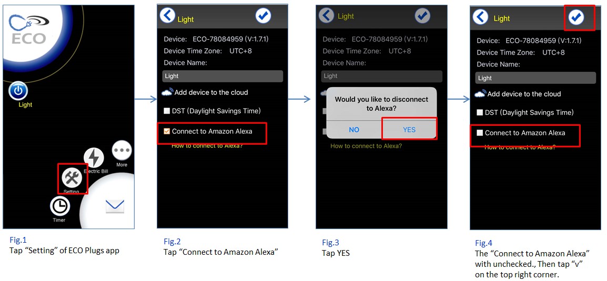607x281 pixels.
Task: Tap the More three-dots icon
Action: click(122, 150)
